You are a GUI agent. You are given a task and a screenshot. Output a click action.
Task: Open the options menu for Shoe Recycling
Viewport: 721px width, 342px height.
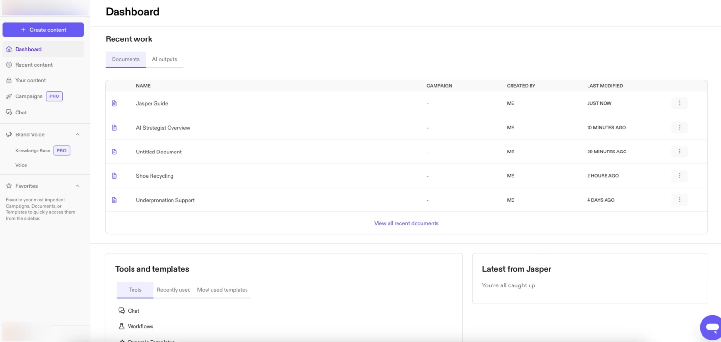[679, 175]
